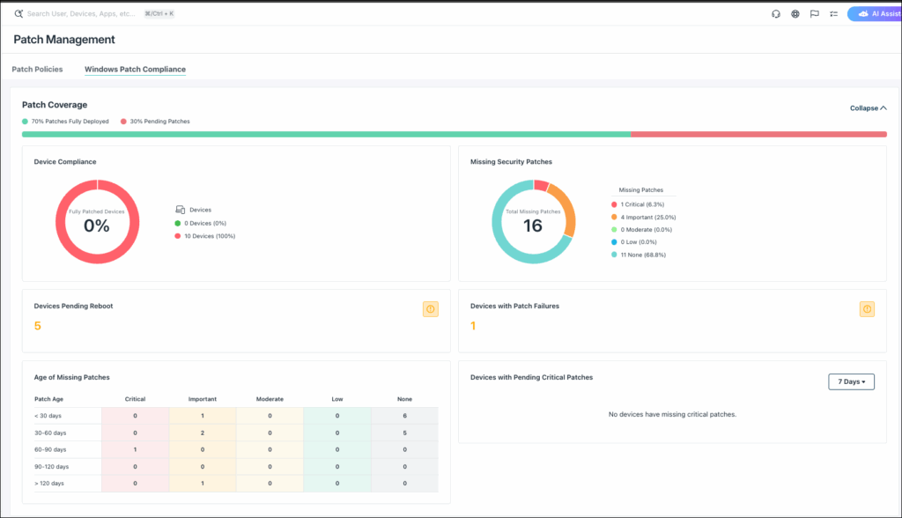902x518 pixels.
Task: Open the 7 Days dropdown
Action: 851,381
